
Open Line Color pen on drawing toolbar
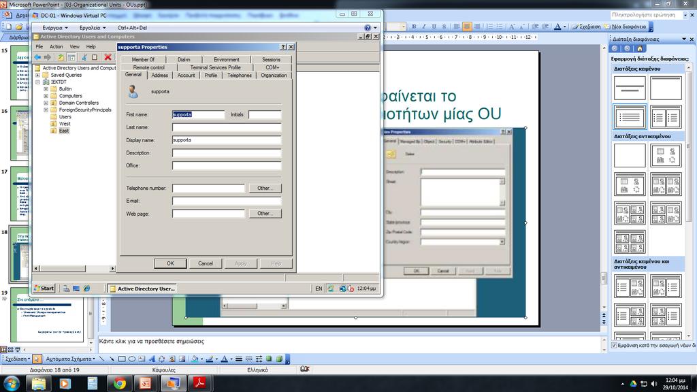[210, 359]
